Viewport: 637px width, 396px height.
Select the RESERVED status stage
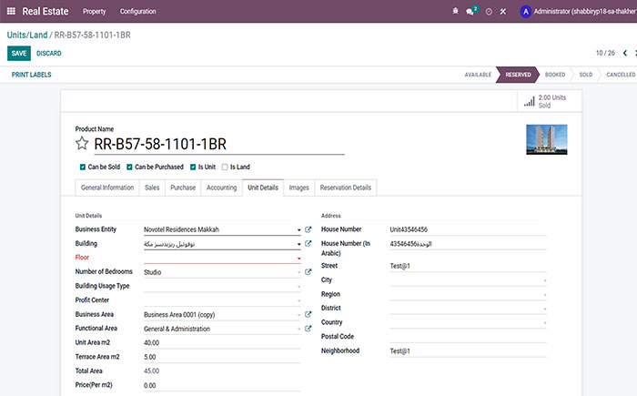518,75
